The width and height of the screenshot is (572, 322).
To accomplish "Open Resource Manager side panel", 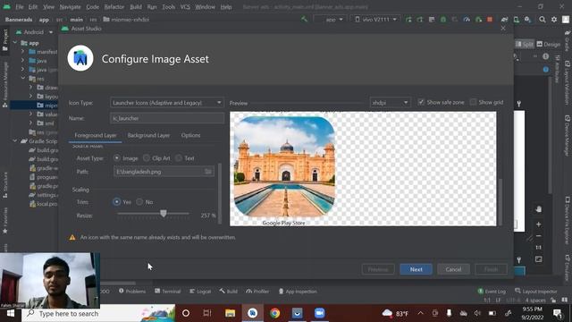I will coord(5,84).
